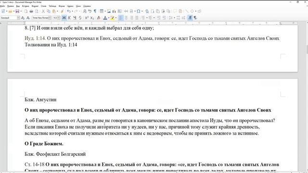The height and width of the screenshot is (173, 308).
Task: Print the document with the printer icon
Action: 31,12
